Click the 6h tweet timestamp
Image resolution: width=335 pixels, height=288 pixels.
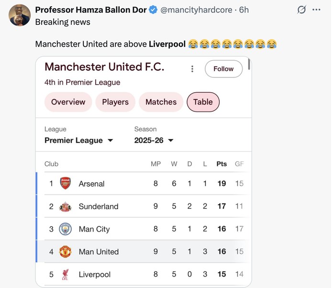coord(244,10)
